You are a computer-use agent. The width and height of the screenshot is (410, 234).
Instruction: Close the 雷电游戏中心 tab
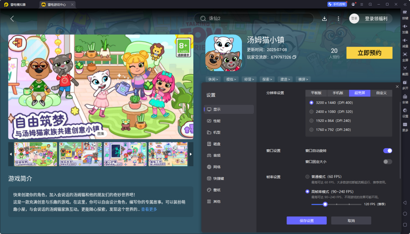pos(72,5)
